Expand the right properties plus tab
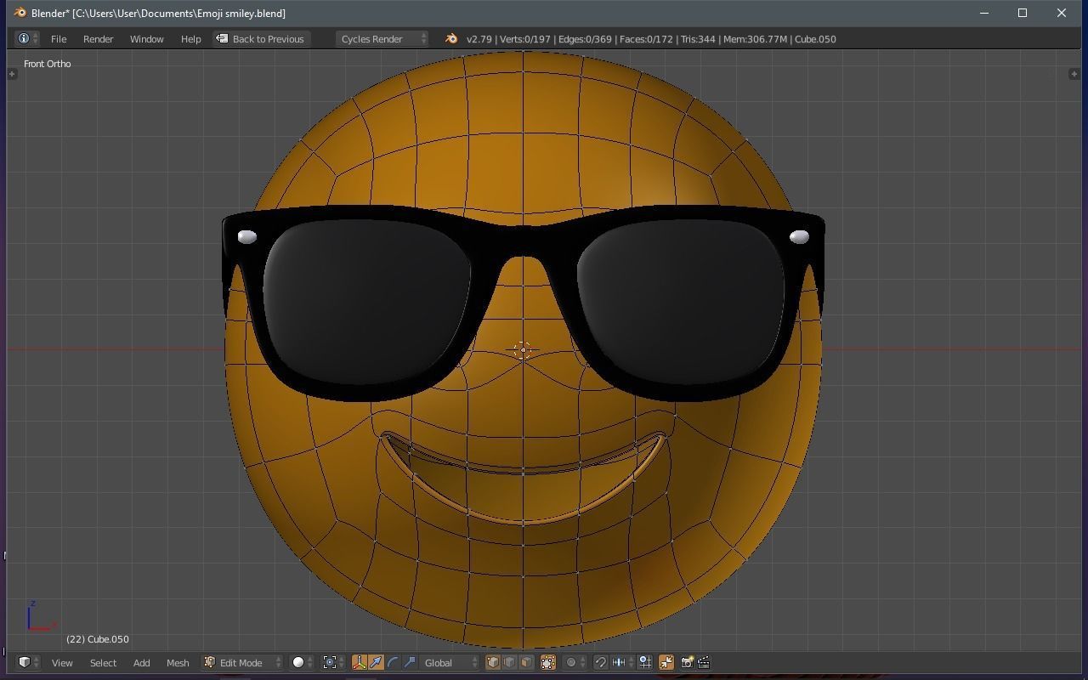 tap(1074, 74)
